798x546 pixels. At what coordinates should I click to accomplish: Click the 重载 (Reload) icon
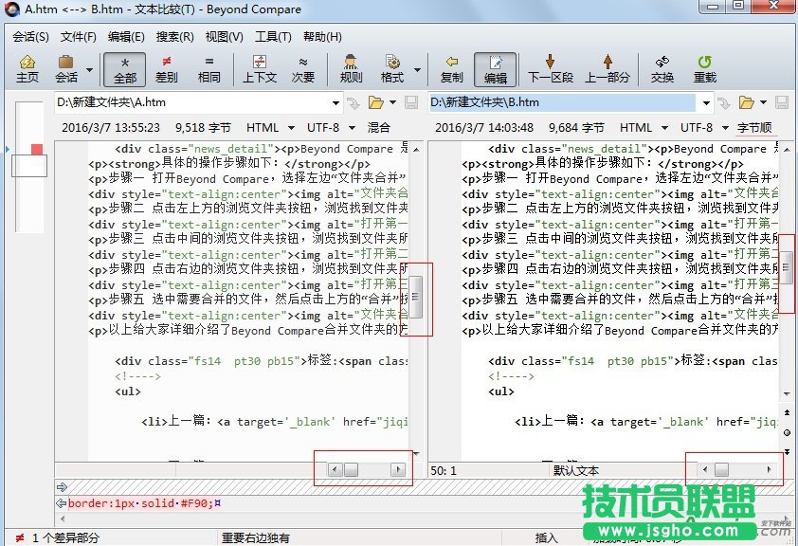705,68
